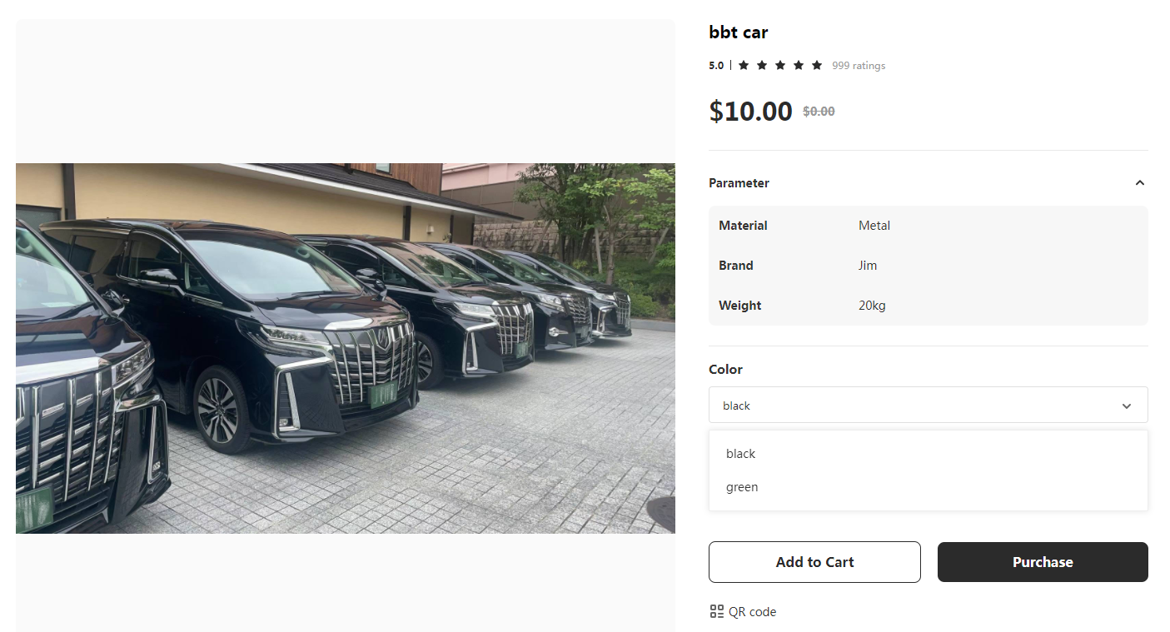Viewport: 1170px width, 632px height.
Task: Click the car product image
Action: click(x=345, y=348)
